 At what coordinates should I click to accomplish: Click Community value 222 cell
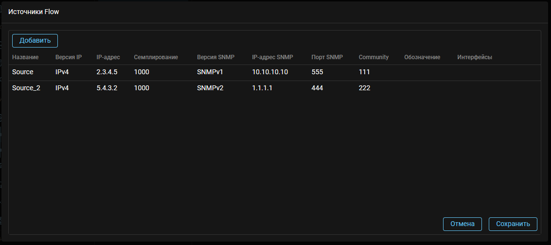[364, 88]
